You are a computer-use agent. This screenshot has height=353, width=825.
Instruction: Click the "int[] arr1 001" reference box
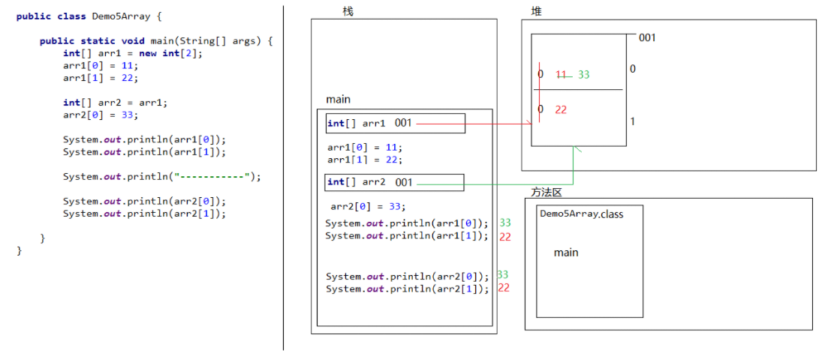point(396,124)
